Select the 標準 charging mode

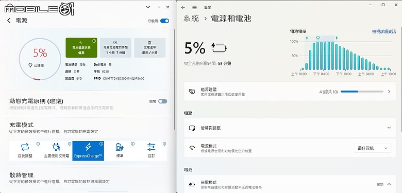click(120, 151)
